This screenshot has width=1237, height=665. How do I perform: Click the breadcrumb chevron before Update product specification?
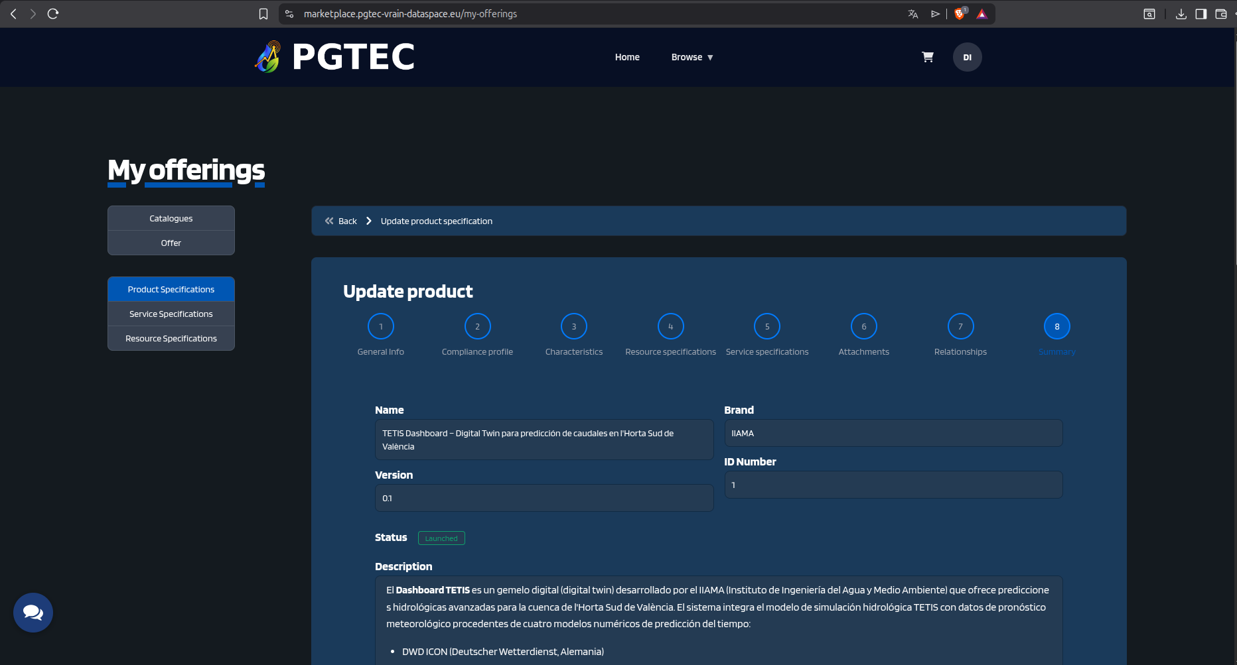click(x=369, y=221)
